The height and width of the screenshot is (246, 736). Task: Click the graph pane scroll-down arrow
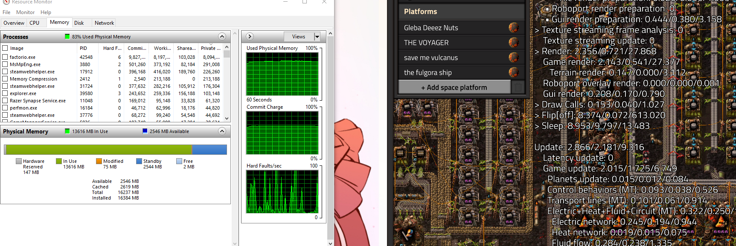(x=331, y=243)
